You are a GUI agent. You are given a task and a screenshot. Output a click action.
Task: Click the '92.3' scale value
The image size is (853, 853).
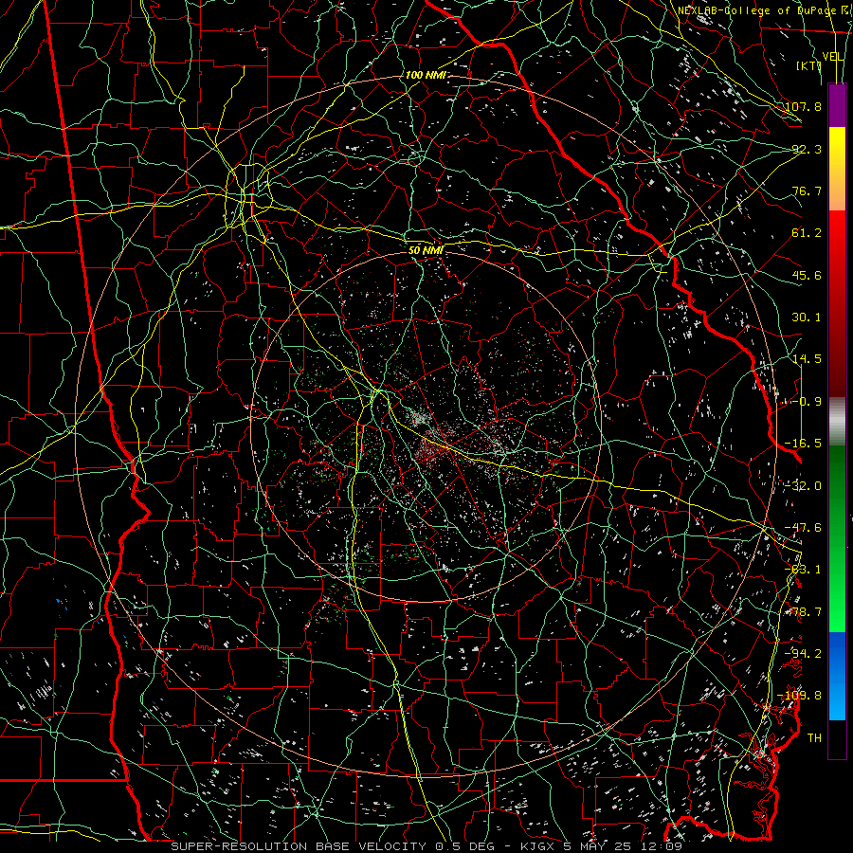pos(807,149)
